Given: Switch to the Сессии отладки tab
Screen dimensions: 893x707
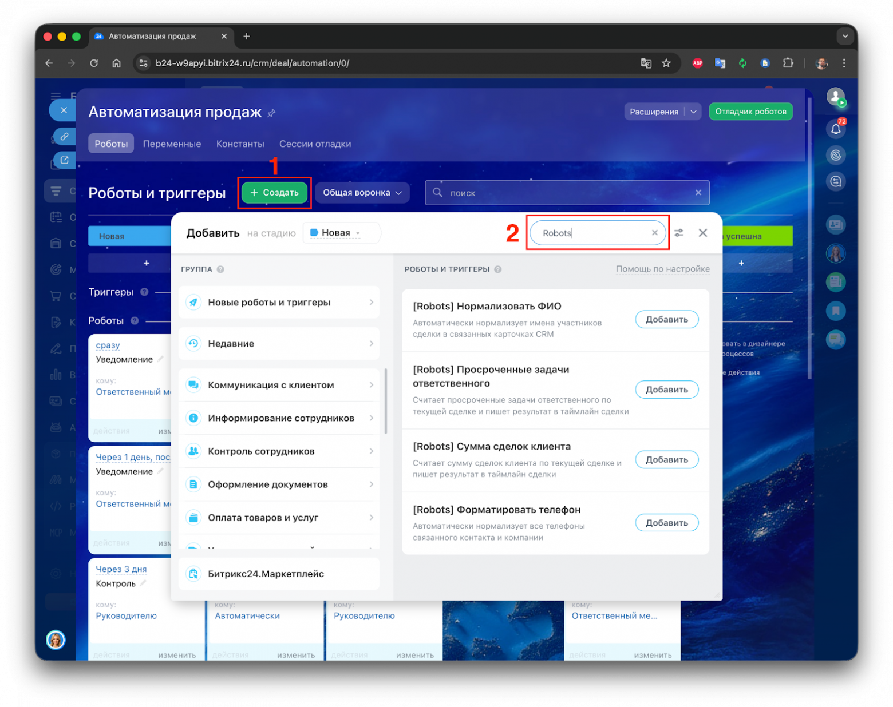Looking at the screenshot, I should [x=315, y=144].
